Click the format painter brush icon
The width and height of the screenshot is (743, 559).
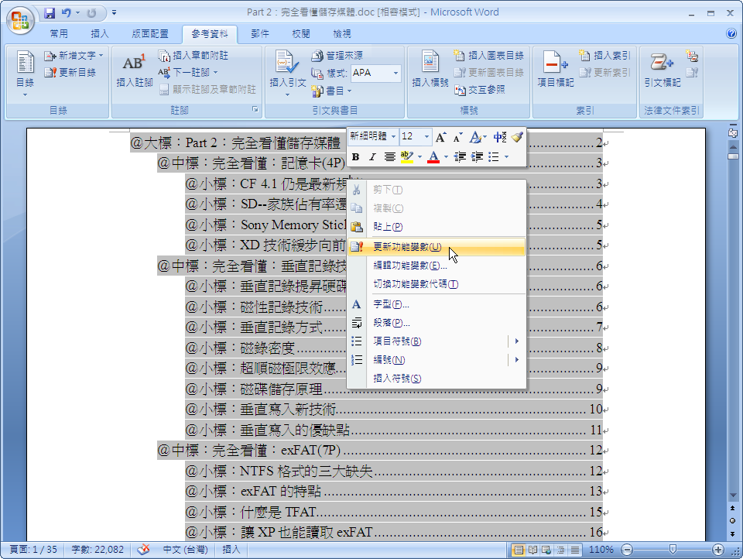coord(517,138)
